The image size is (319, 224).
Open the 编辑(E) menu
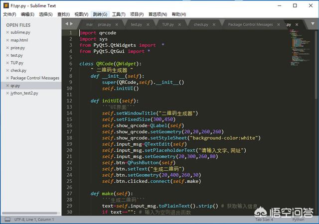pyautogui.click(x=27, y=14)
